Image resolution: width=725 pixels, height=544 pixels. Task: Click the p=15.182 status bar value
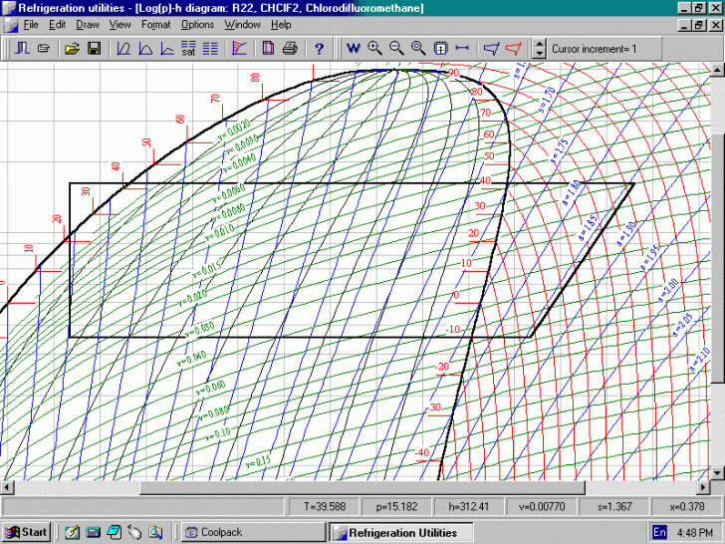pyautogui.click(x=396, y=506)
